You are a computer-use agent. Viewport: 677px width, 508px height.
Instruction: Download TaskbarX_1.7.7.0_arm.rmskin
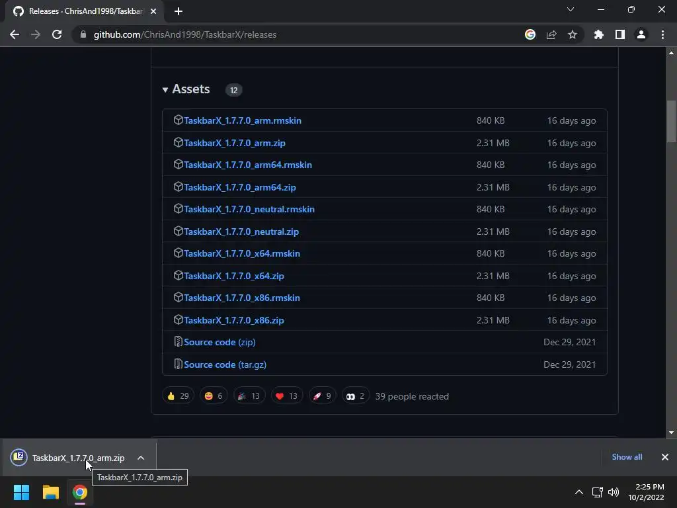tap(242, 120)
